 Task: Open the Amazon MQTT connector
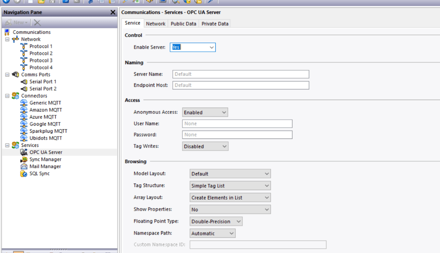pos(46,110)
